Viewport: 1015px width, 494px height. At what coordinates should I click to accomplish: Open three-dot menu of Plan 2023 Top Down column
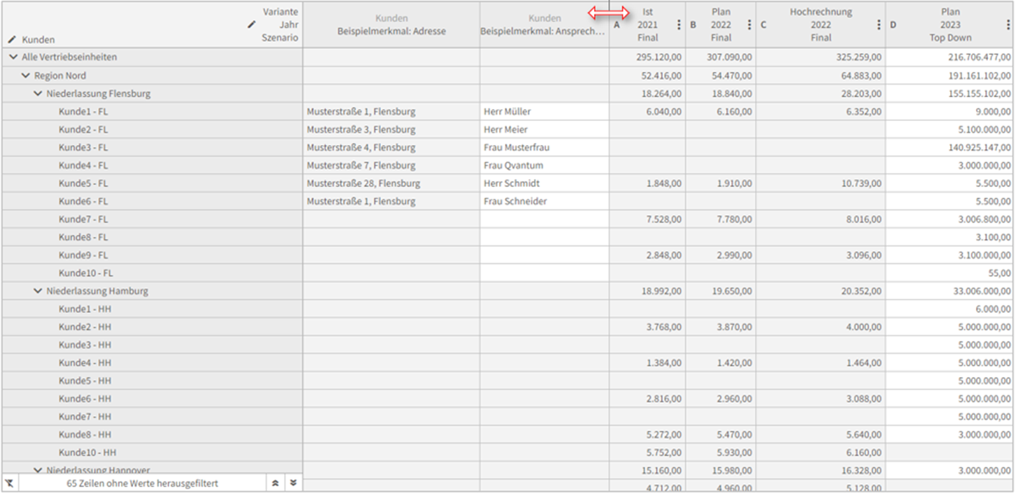(x=1008, y=25)
